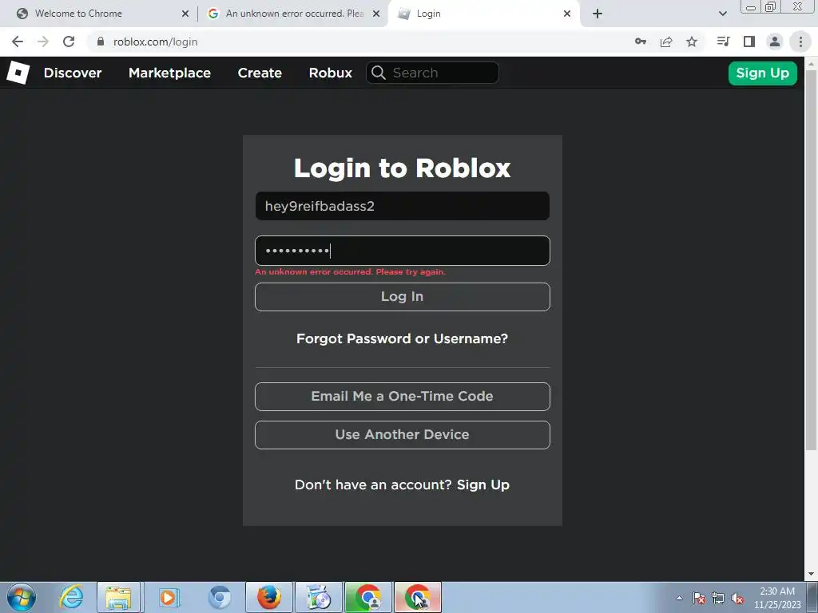
Task: Launch Firefox from the taskbar
Action: [x=269, y=597]
